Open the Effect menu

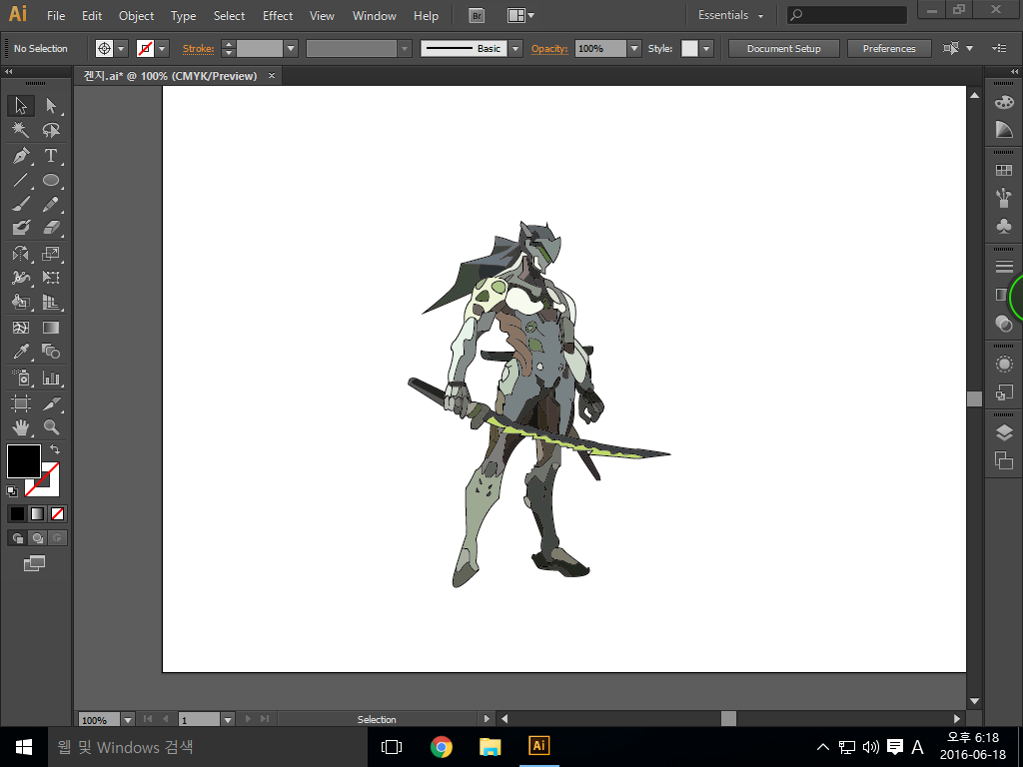278,16
